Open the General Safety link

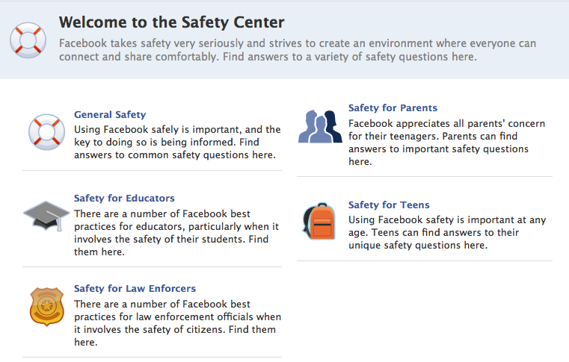click(x=110, y=114)
